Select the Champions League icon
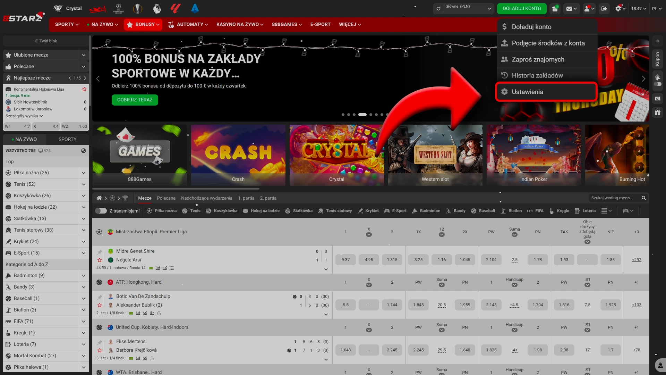This screenshot has height=375, width=666. [x=119, y=8]
